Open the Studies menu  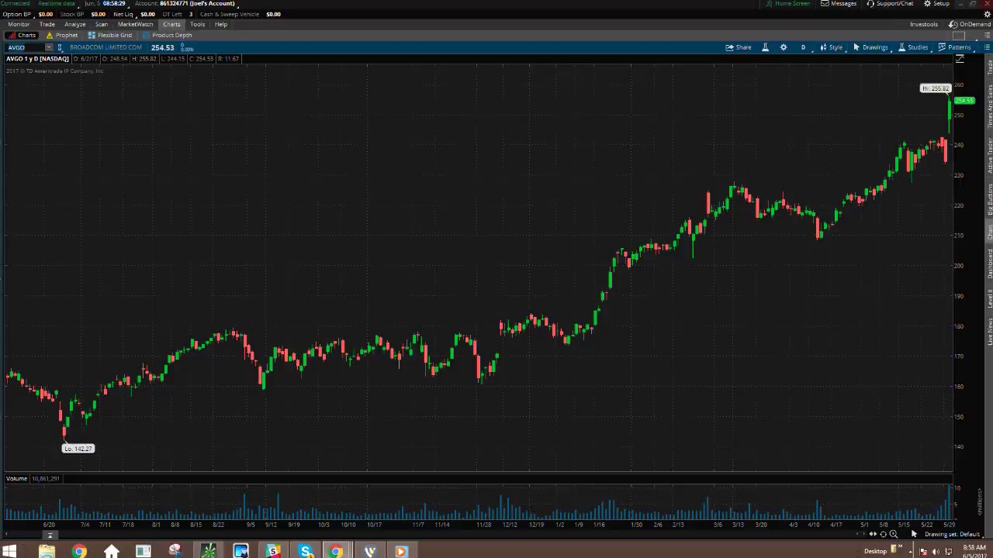click(x=913, y=47)
